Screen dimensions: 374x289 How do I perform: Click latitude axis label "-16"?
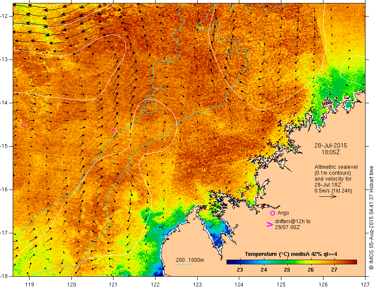point(5,190)
